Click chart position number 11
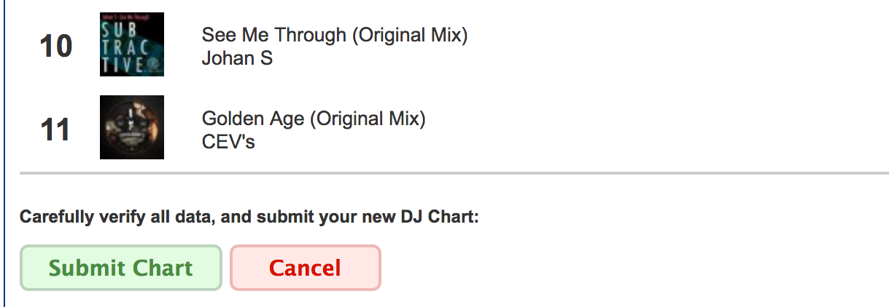 55,130
